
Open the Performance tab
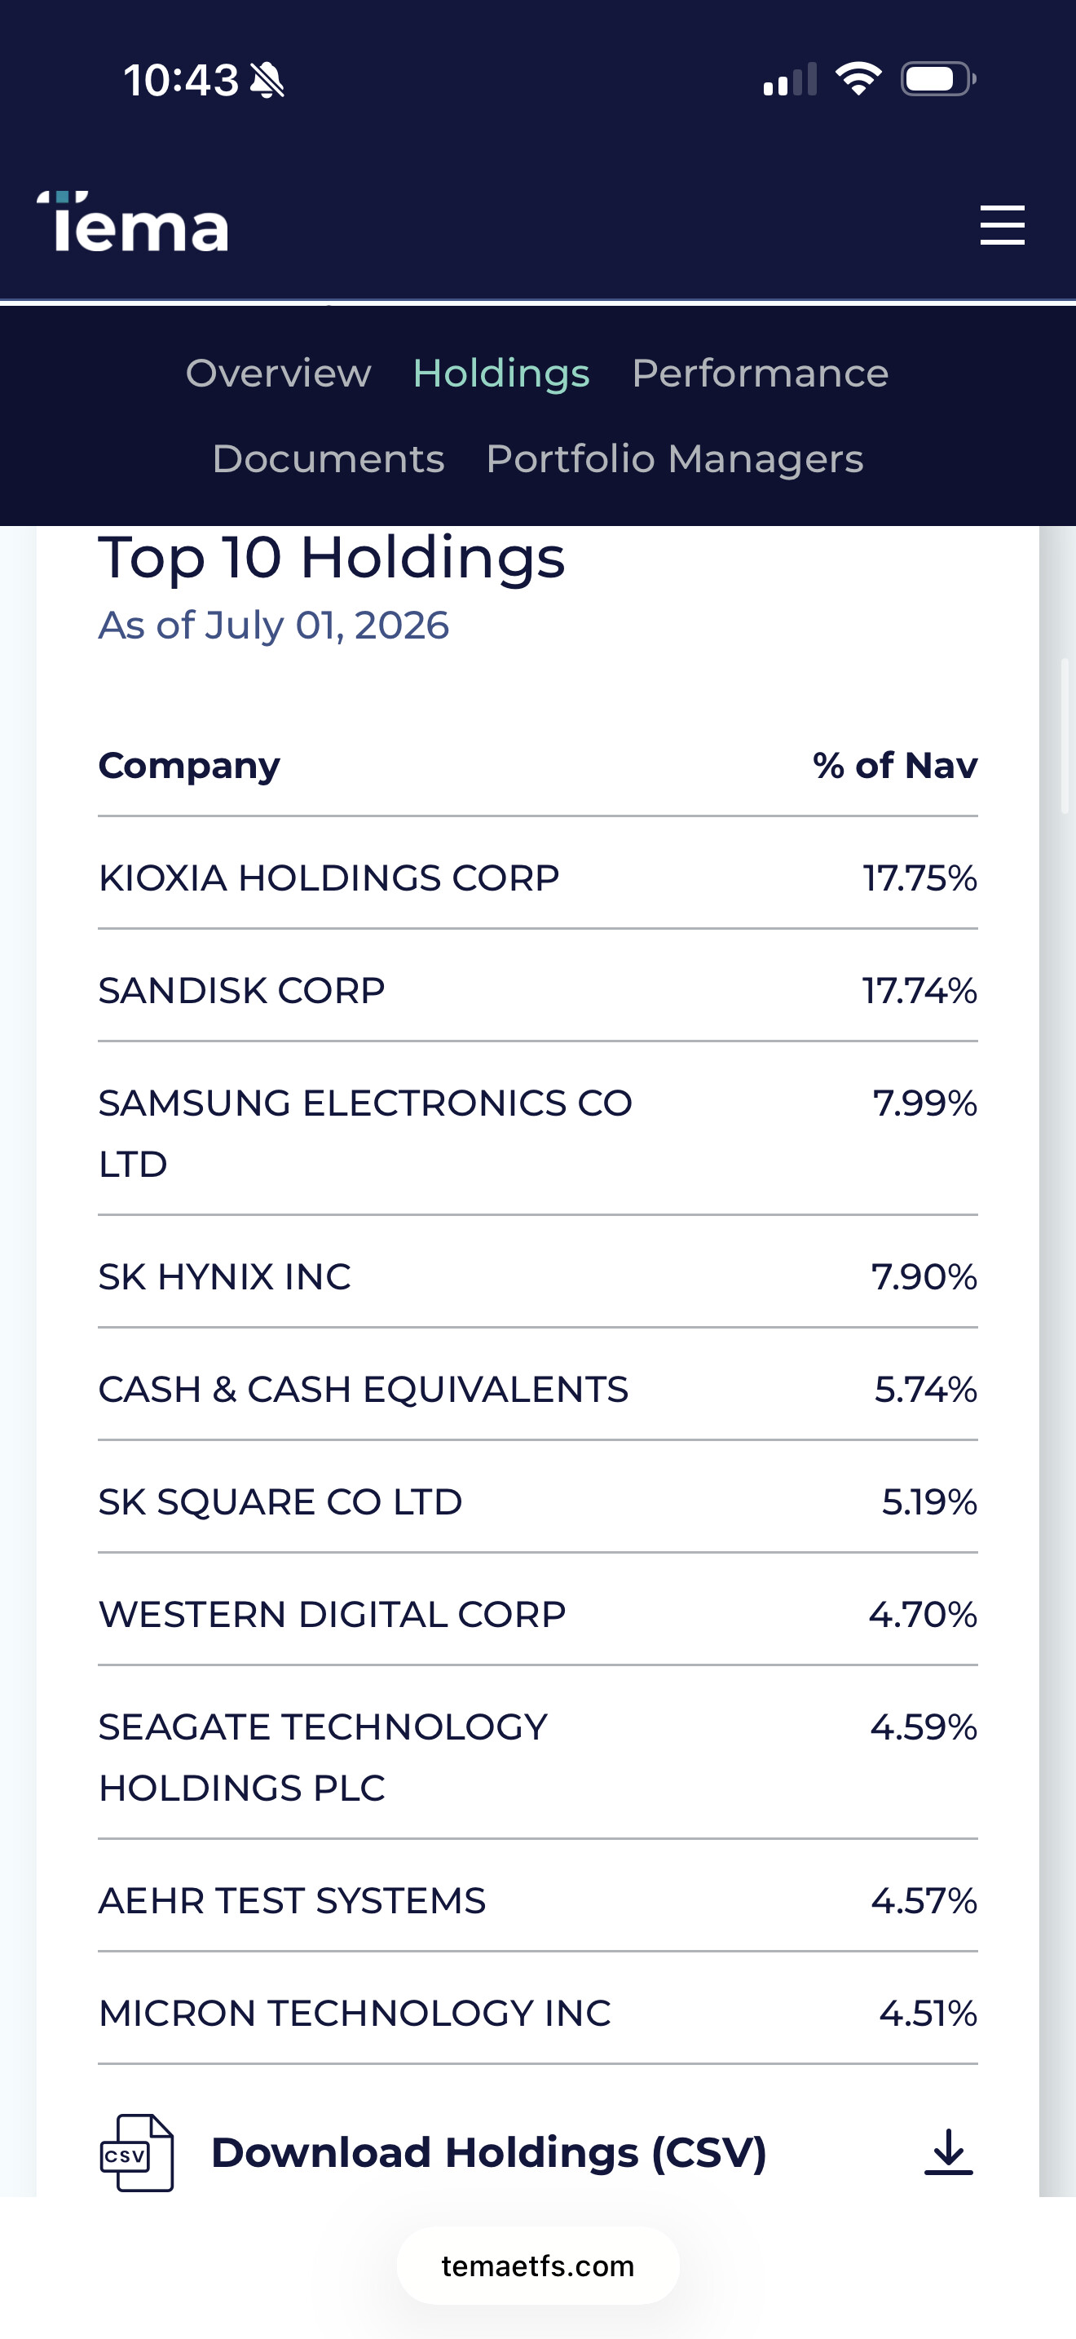click(761, 374)
